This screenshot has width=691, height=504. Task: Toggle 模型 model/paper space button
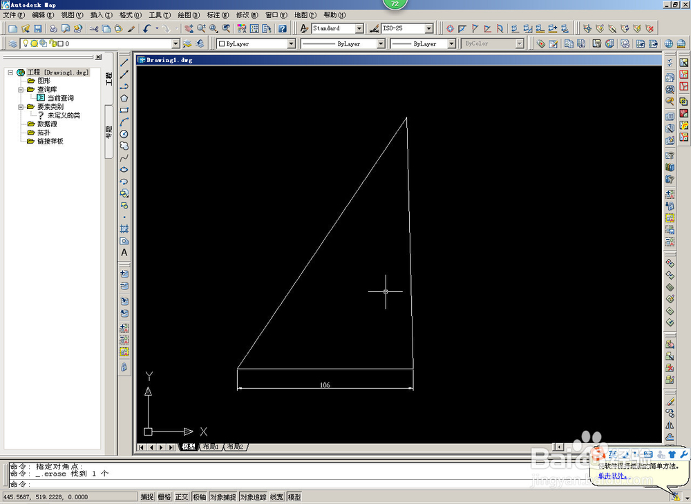(x=294, y=497)
